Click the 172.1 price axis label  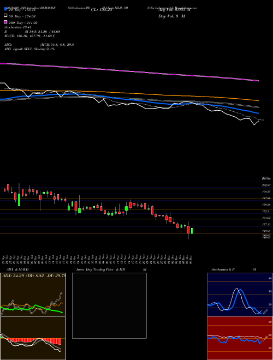266,211
